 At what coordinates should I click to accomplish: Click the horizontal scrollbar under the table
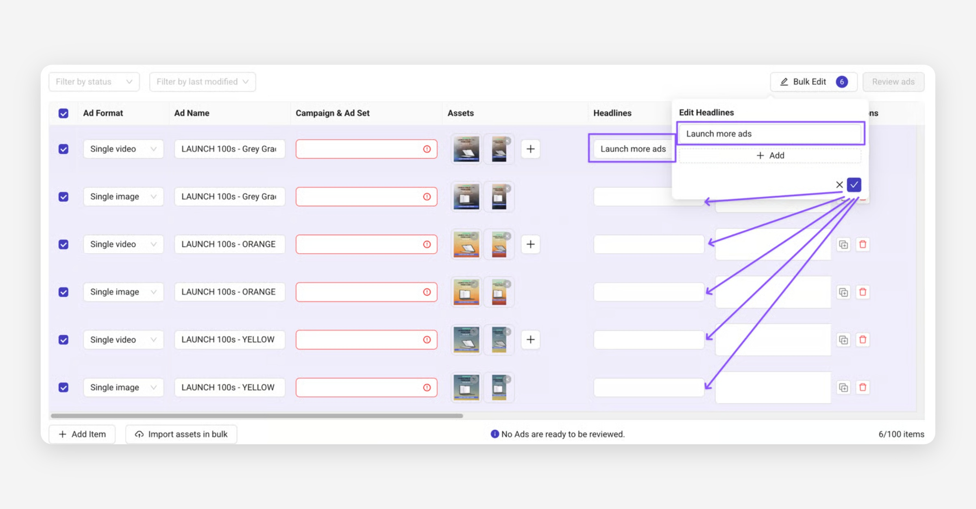coord(257,416)
